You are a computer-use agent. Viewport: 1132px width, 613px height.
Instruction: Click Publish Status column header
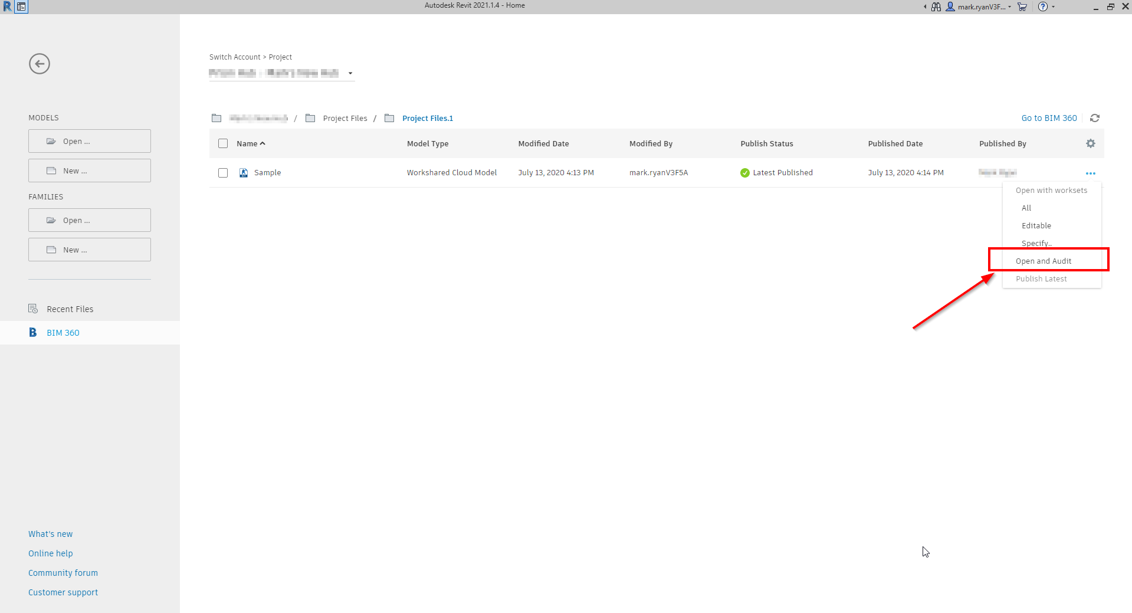click(x=767, y=143)
